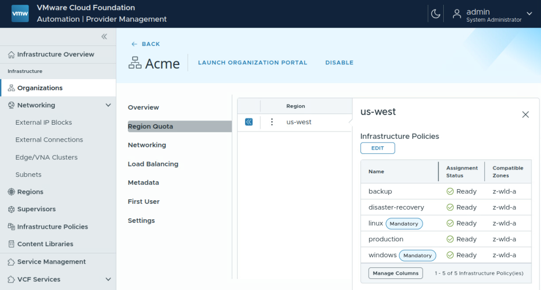Open the Load Balancing tab
This screenshot has height=290, width=541.
click(153, 164)
